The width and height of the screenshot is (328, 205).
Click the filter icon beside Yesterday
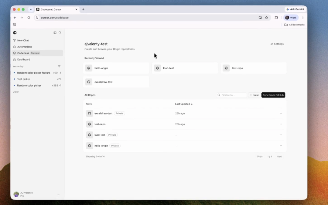pyautogui.click(x=59, y=66)
